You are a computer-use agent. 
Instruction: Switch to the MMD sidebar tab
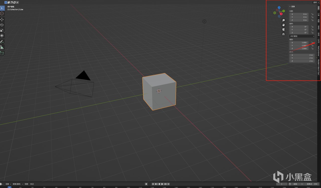(x=318, y=27)
